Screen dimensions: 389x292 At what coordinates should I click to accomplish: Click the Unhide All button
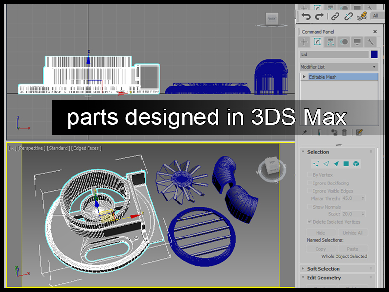coord(353,233)
